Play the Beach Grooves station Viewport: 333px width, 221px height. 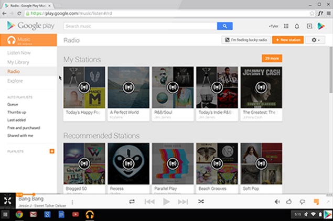[217, 163]
